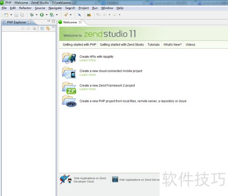The height and width of the screenshot is (196, 228).
Task: Open the Videos section
Action: pos(190,45)
